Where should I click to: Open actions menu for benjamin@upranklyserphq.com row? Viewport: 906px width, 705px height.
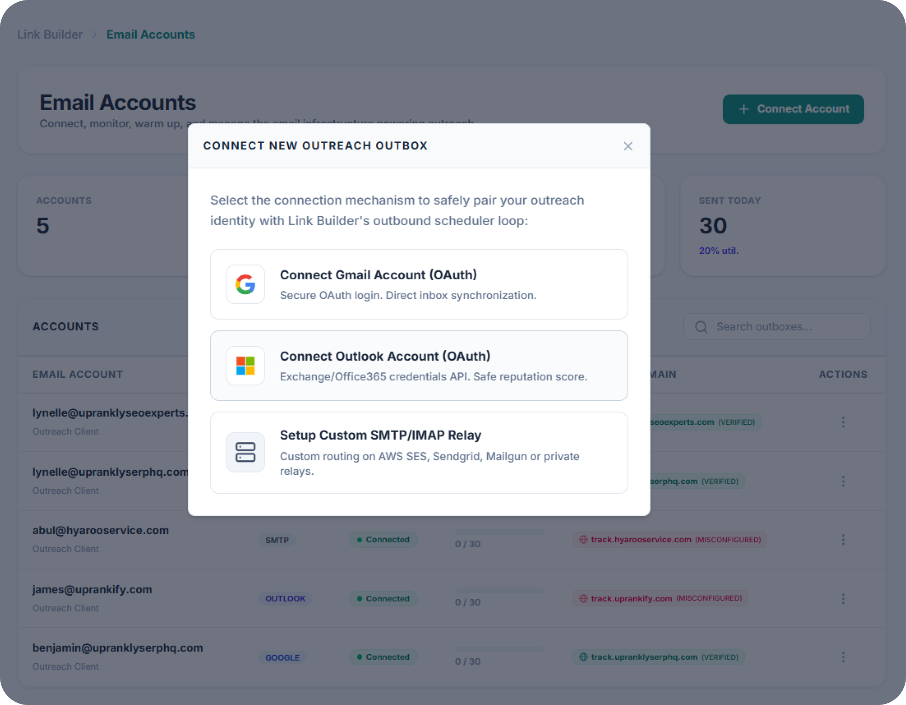click(843, 657)
